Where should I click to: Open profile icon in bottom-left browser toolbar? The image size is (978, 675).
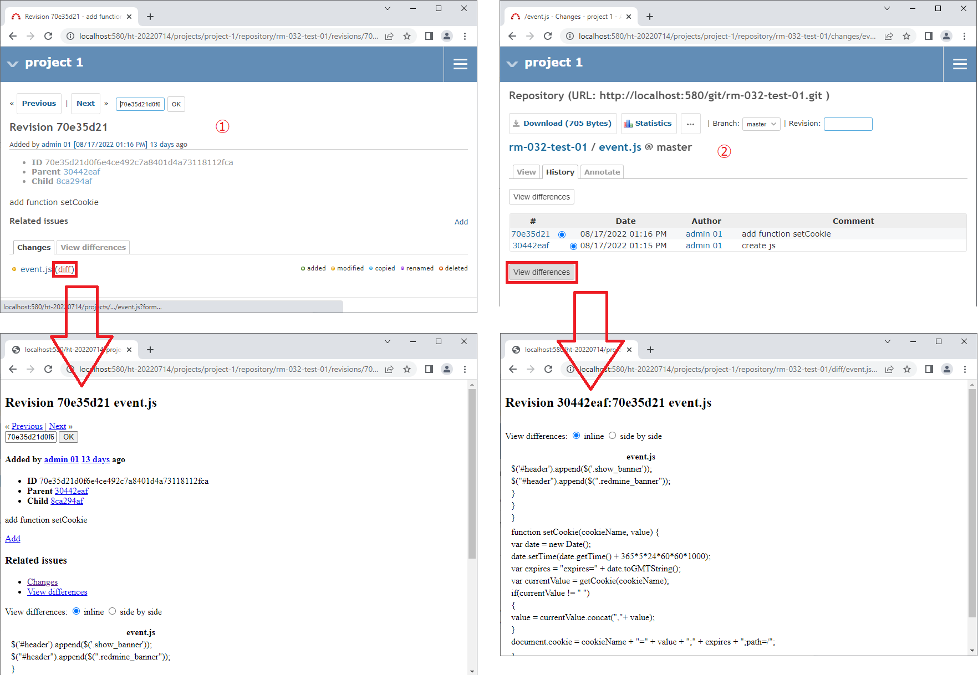[x=447, y=369]
